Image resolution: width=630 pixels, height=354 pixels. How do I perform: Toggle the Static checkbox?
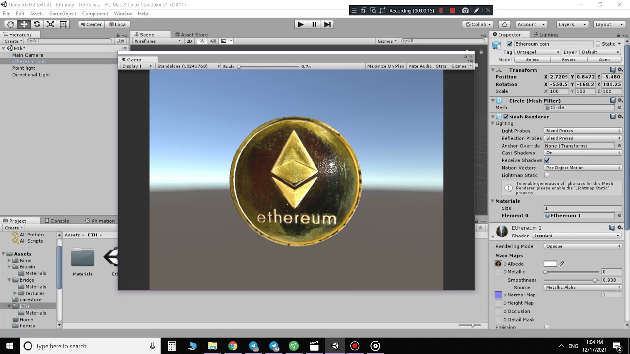point(598,44)
